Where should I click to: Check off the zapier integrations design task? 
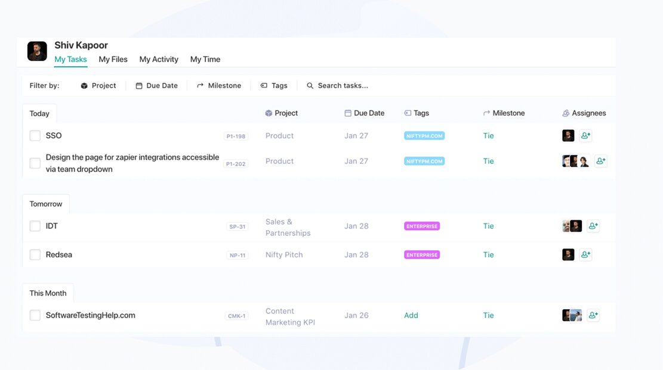35,163
